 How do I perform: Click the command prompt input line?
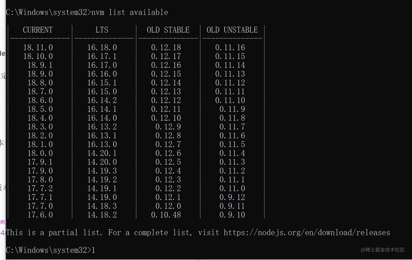pyautogui.click(x=51, y=250)
